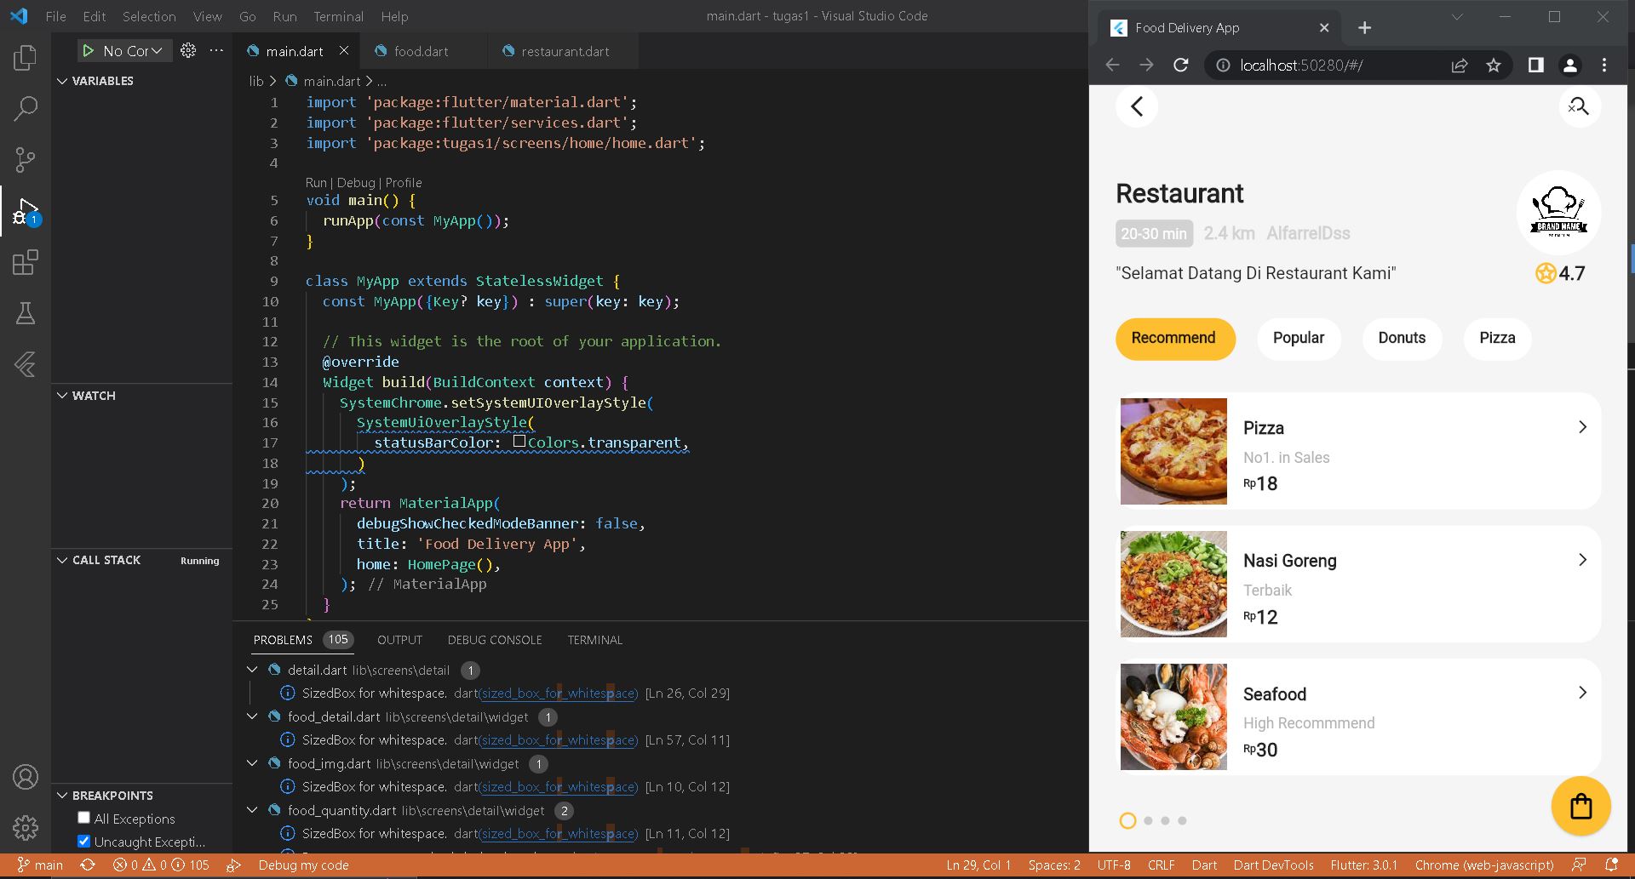The image size is (1635, 879).
Task: Uncheck the Uncaught Exceptions breakpoint
Action: click(83, 841)
